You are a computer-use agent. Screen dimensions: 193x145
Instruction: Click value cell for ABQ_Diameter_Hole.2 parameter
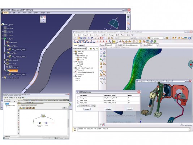click(x=133, y=98)
